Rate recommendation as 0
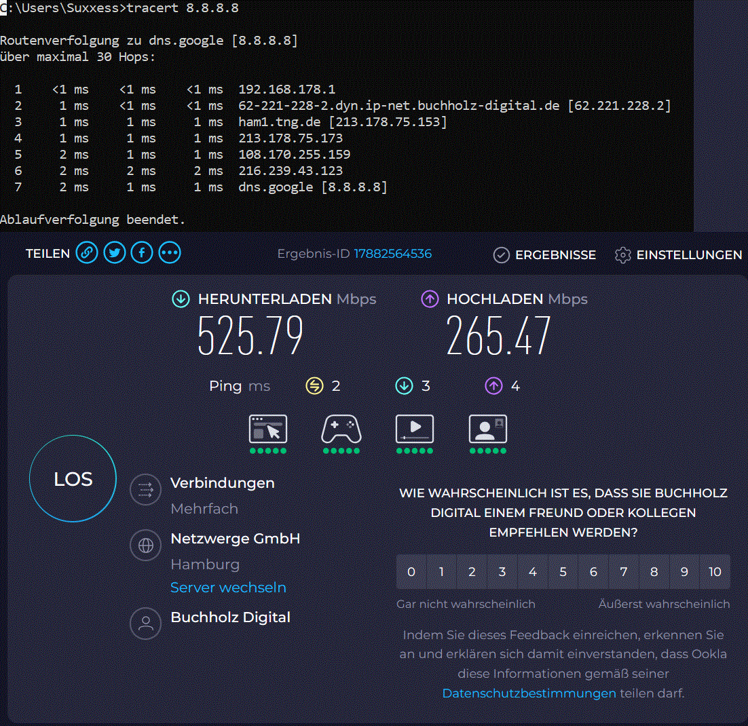 (411, 571)
